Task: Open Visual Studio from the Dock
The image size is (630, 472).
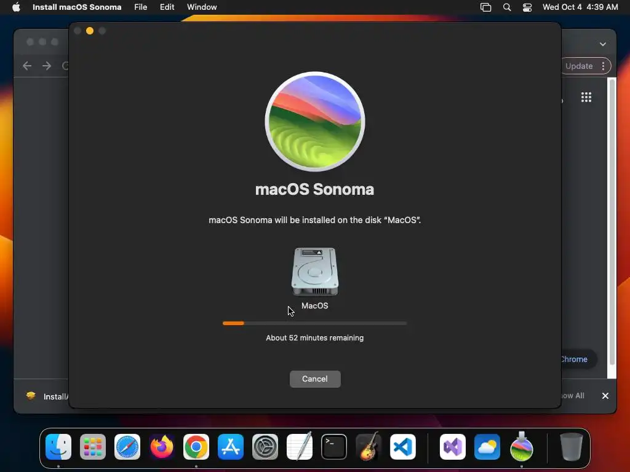Action: tap(453, 447)
